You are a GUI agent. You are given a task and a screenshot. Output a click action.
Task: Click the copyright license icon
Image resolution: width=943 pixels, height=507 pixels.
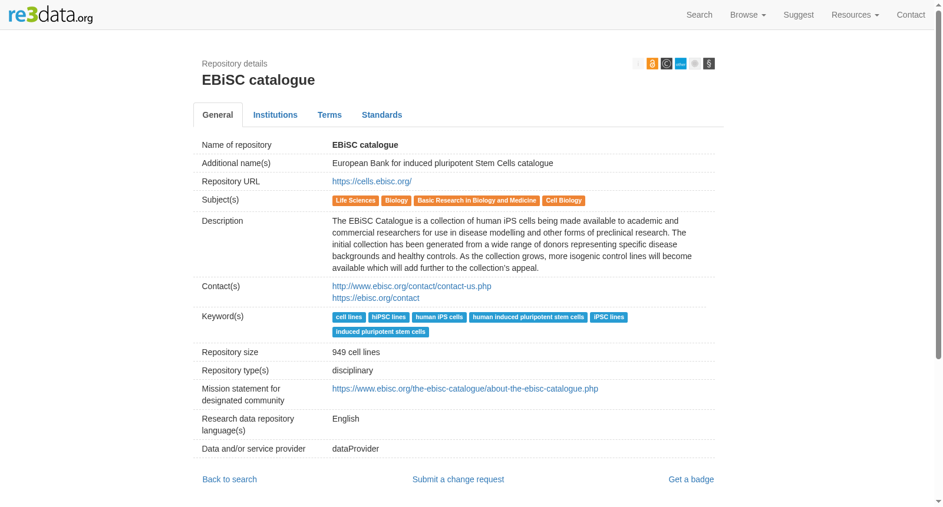pos(667,64)
